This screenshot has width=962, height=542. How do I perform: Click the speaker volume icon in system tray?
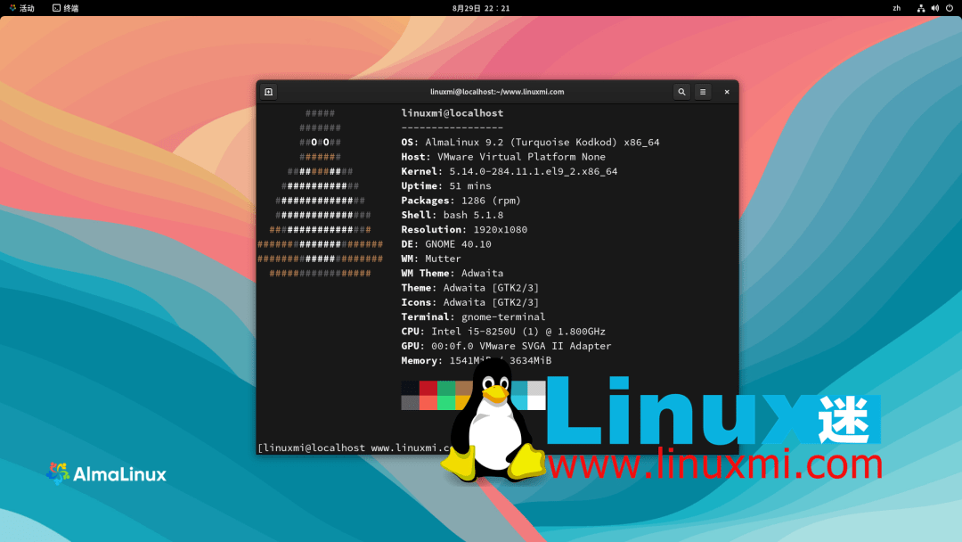(933, 8)
